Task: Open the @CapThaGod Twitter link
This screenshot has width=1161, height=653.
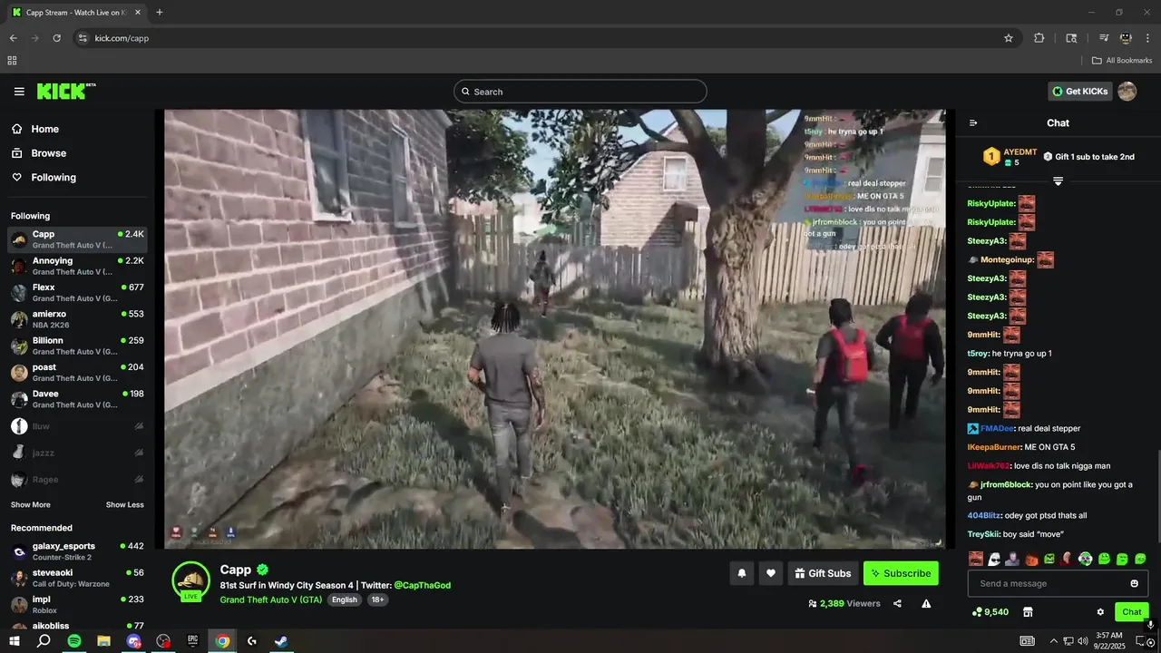Action: 422,585
